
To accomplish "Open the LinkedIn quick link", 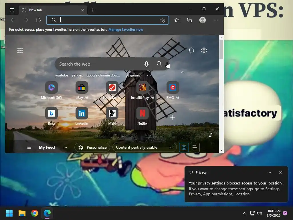I will click(82, 116).
